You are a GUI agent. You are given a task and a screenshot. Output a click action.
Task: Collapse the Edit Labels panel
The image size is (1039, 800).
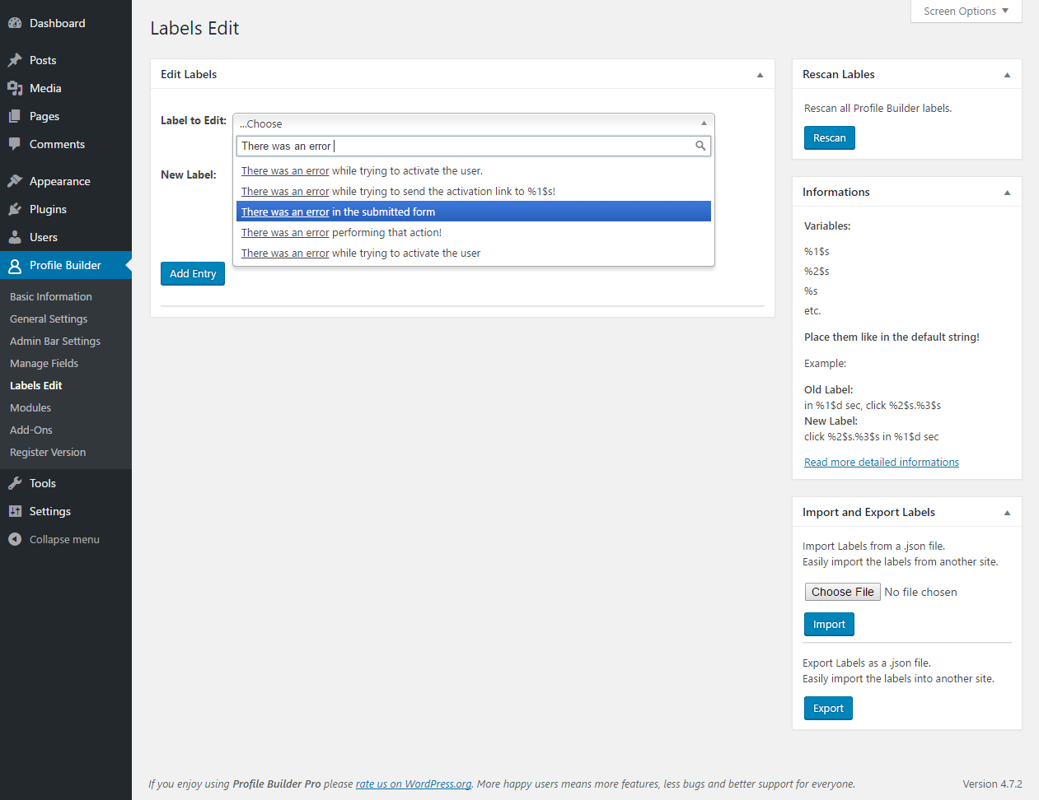(760, 75)
